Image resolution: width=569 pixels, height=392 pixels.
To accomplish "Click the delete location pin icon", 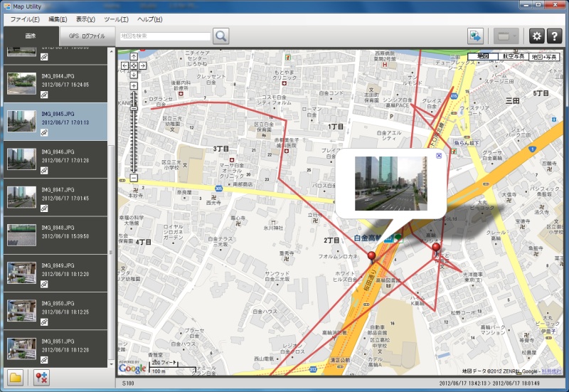I will 41,378.
